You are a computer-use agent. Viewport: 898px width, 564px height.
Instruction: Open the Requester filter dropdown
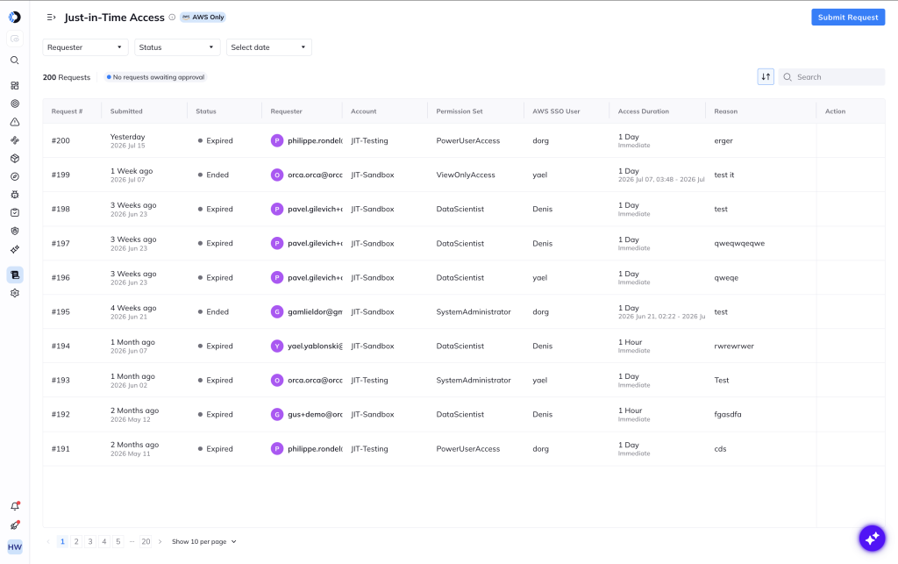click(x=85, y=47)
